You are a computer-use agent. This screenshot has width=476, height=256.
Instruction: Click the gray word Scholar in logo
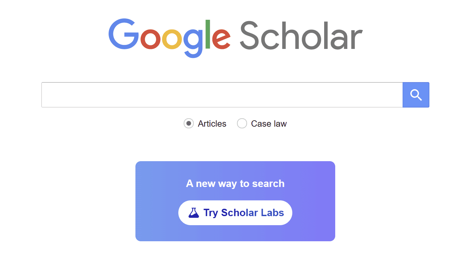(301, 35)
